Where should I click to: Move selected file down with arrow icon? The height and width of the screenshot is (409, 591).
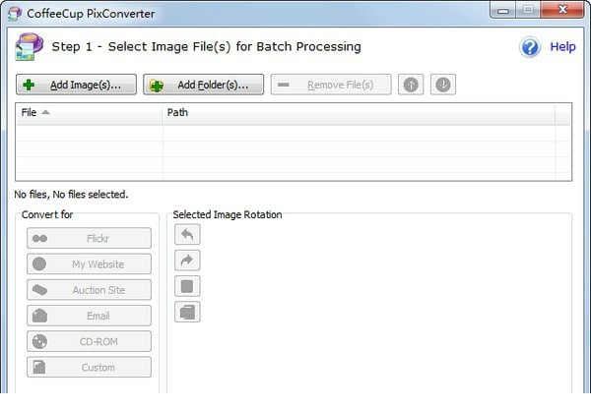coord(443,85)
